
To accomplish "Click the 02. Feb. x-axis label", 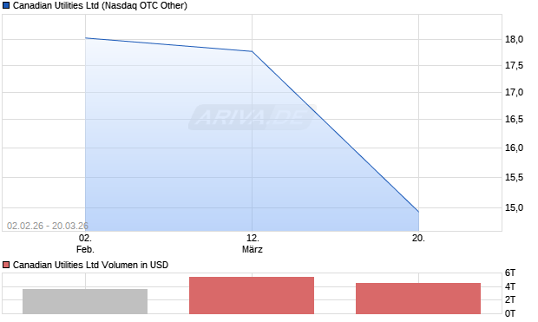I will [x=85, y=244].
